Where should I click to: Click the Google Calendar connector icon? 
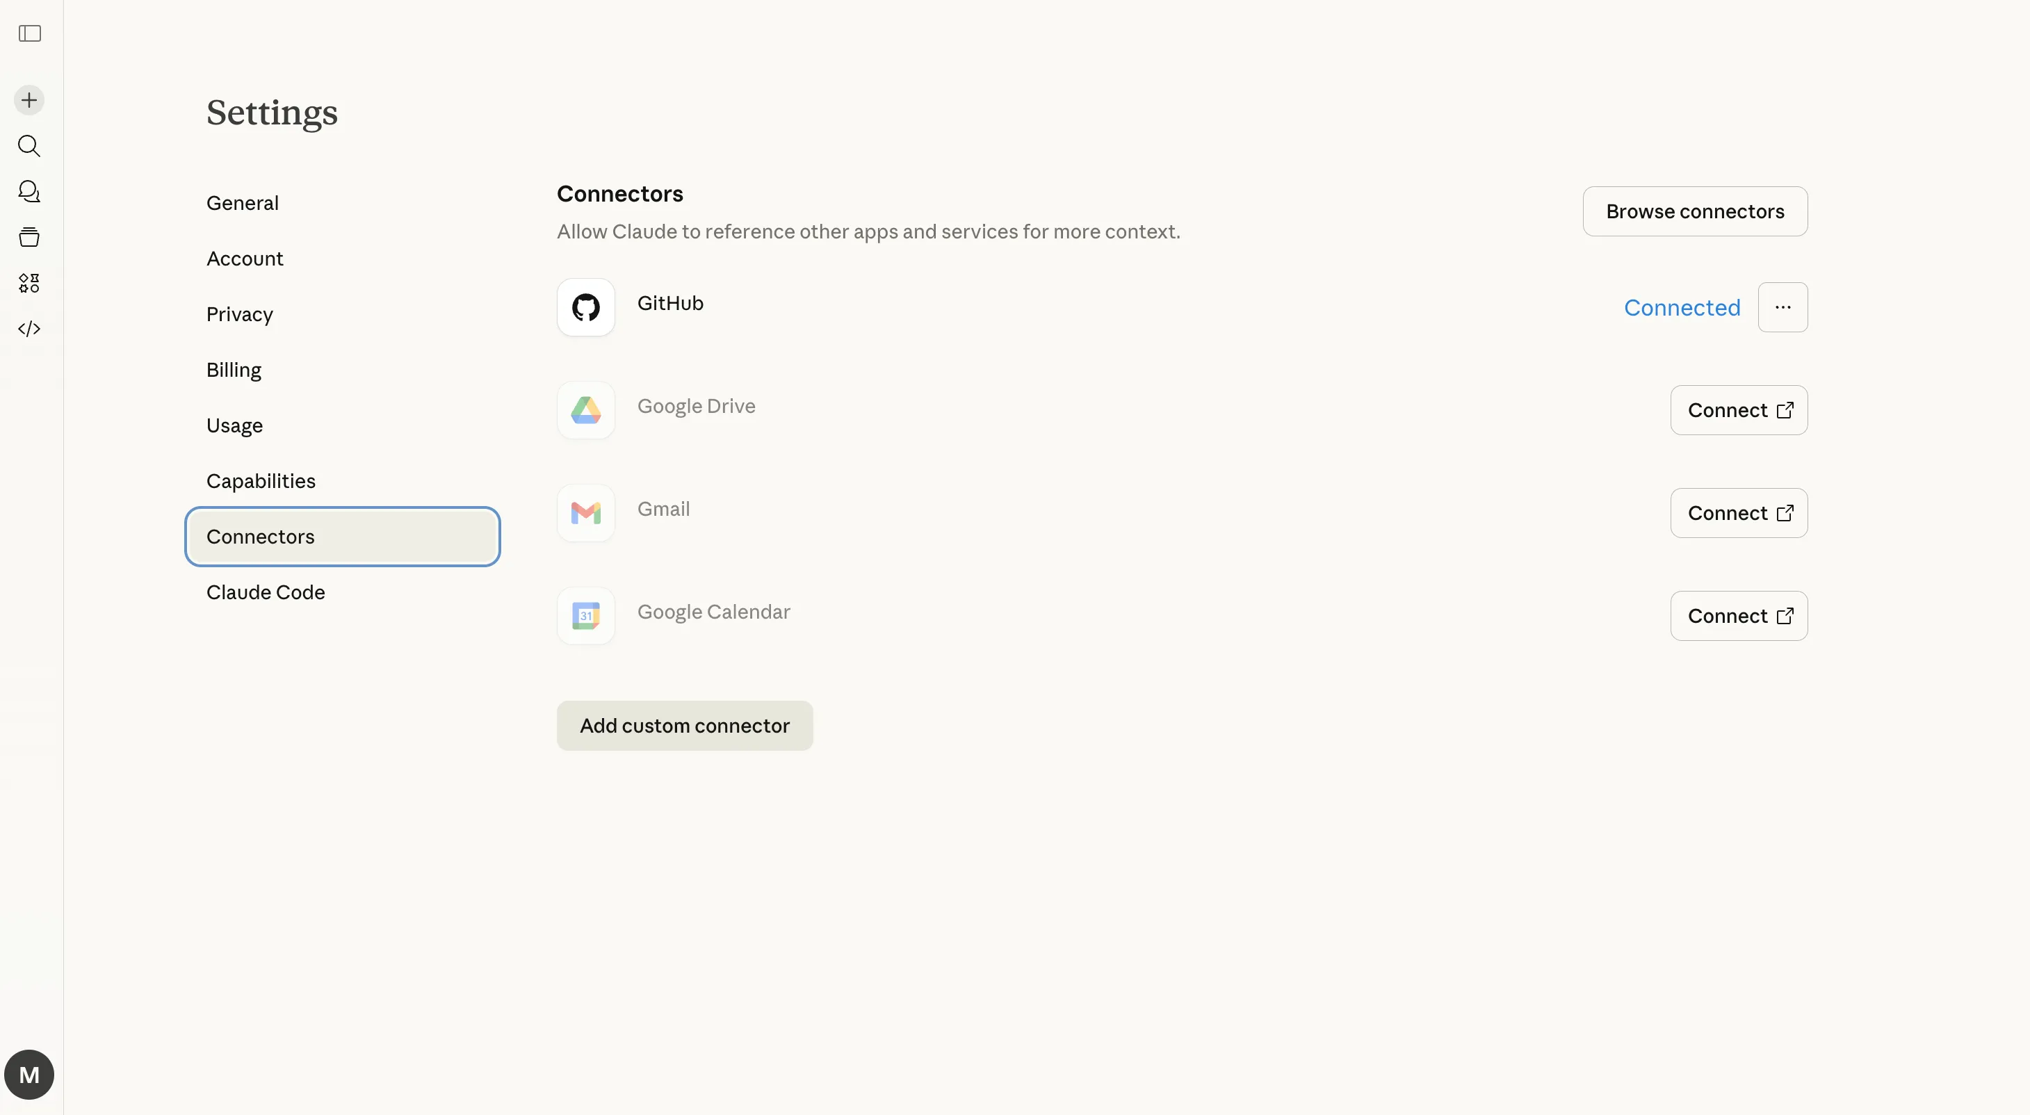click(x=585, y=615)
